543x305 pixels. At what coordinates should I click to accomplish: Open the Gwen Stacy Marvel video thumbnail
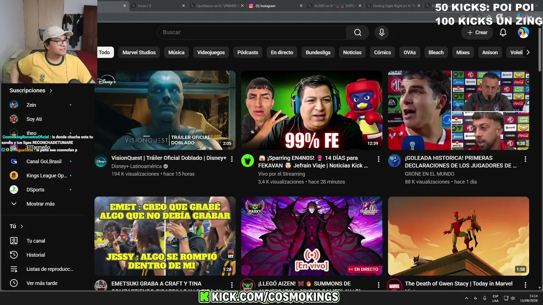pos(459,236)
